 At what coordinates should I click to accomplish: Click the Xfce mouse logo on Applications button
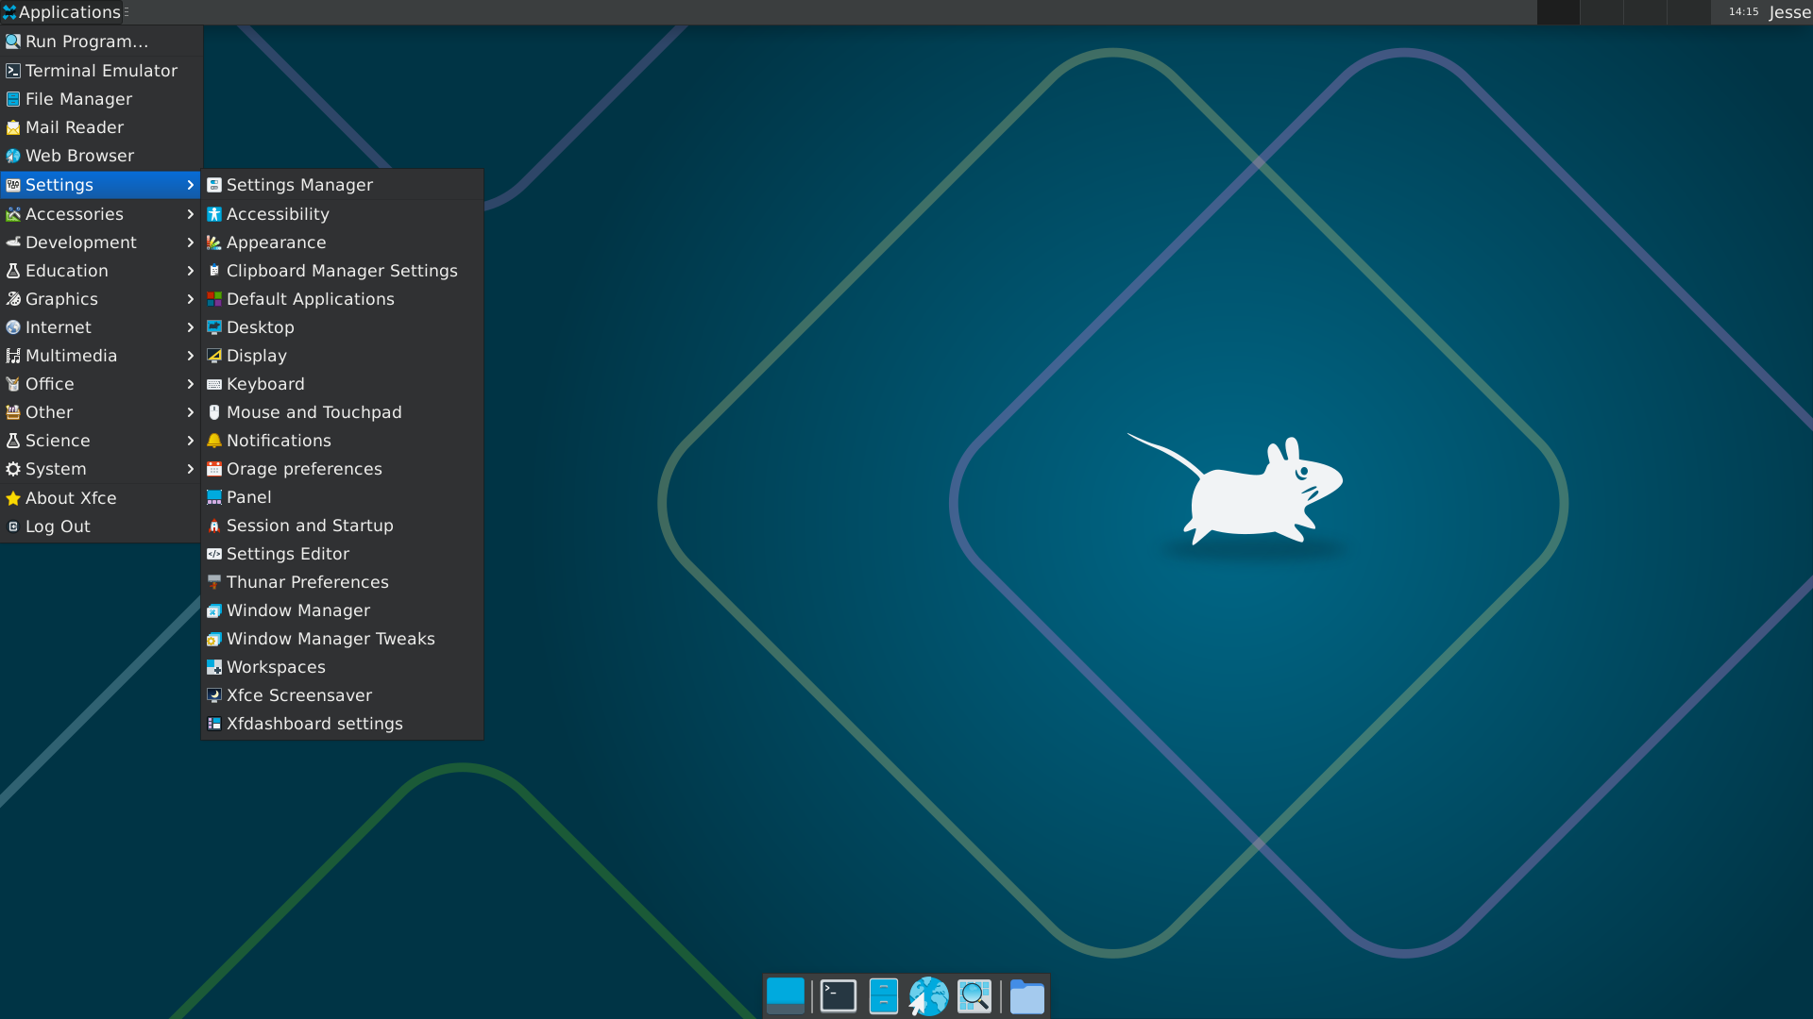click(9, 12)
